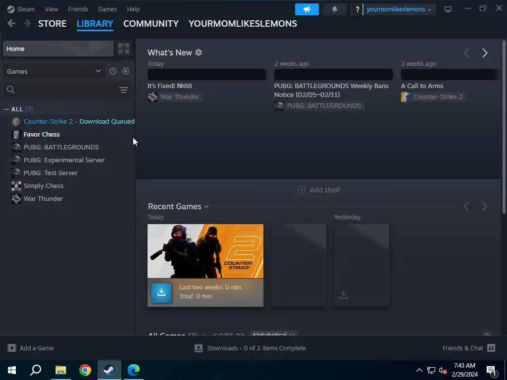Open the Windows Start menu

12,370
